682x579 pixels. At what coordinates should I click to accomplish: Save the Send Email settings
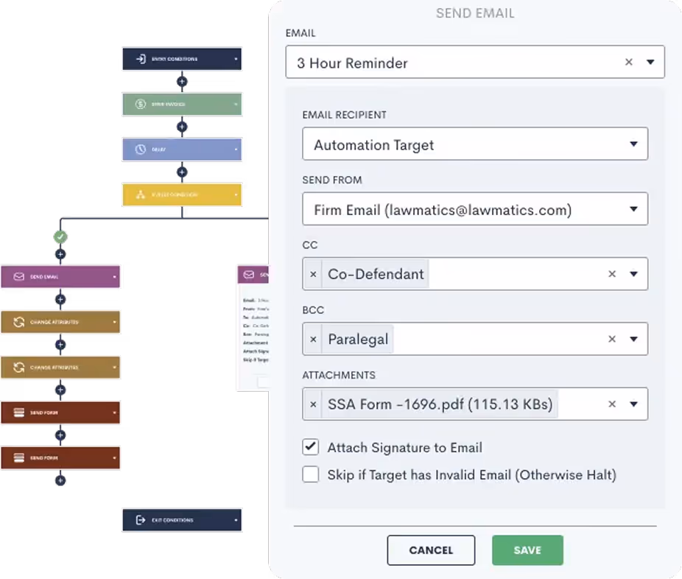click(x=527, y=550)
